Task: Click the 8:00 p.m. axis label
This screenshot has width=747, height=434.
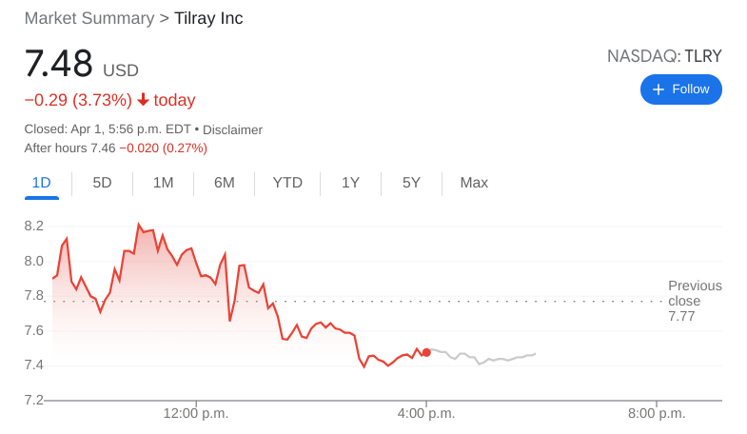Action: coord(657,413)
